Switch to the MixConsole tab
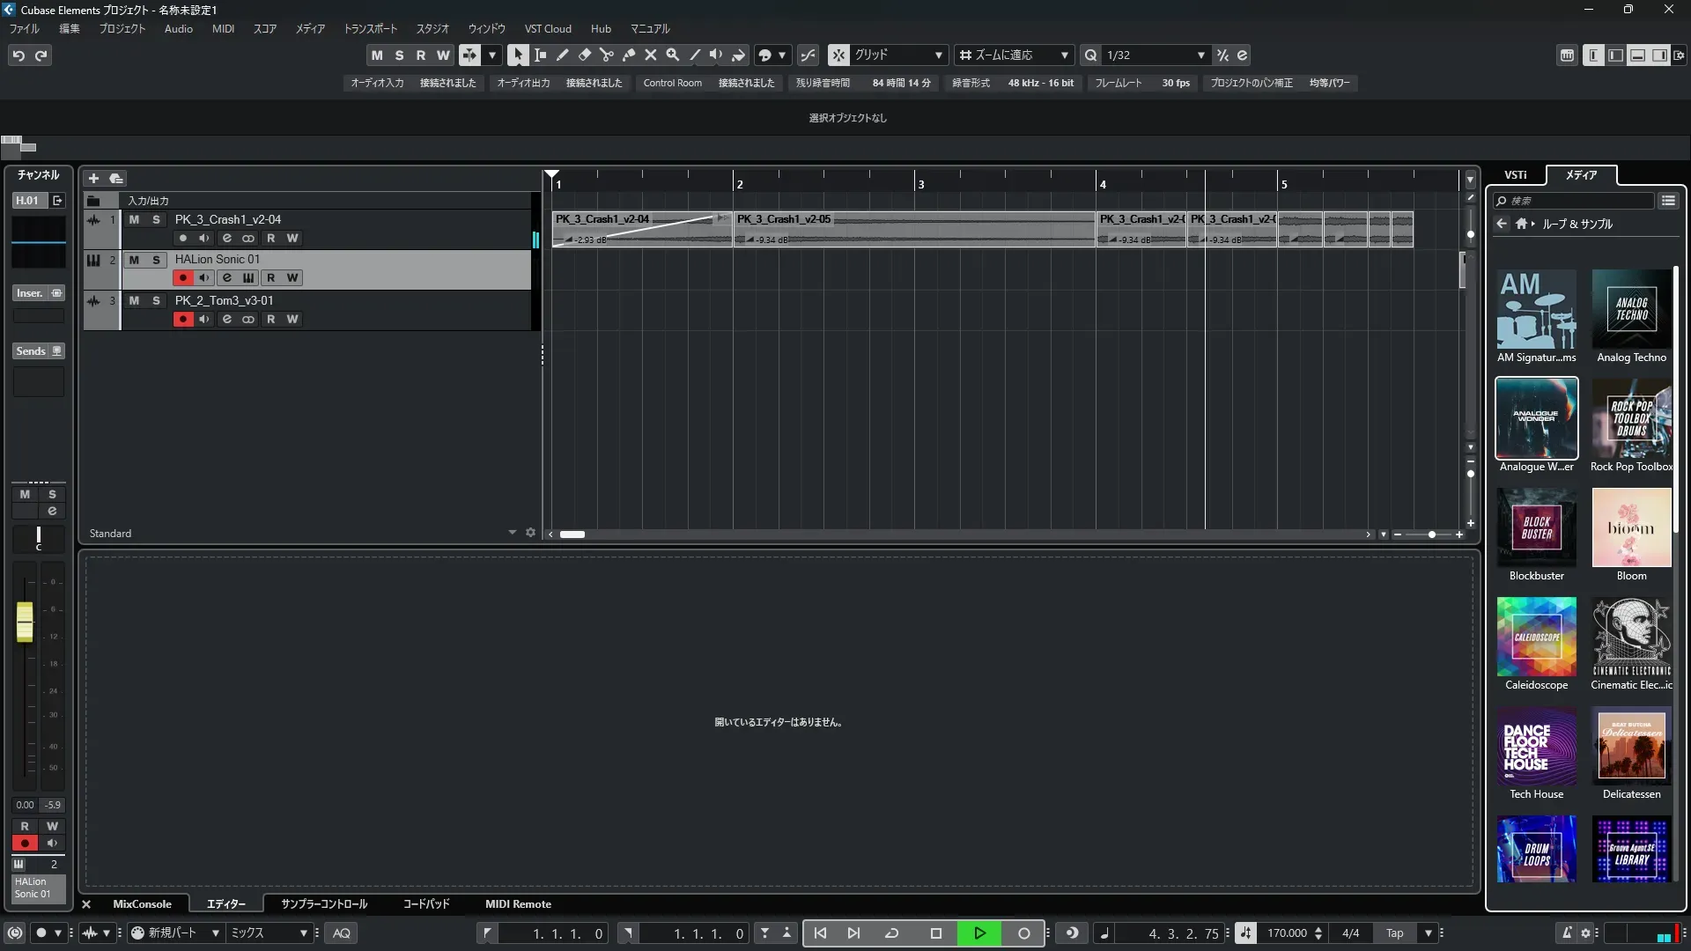Viewport: 1691px width, 951px height. 142,903
